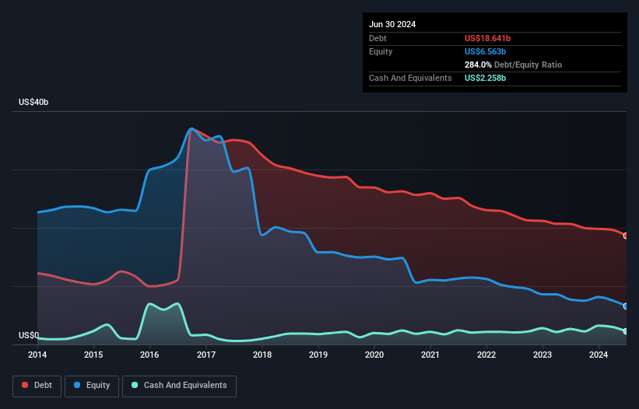Screen dimensions: 639x409
Task: Click the 2022 x-axis label
Action: tap(486, 355)
